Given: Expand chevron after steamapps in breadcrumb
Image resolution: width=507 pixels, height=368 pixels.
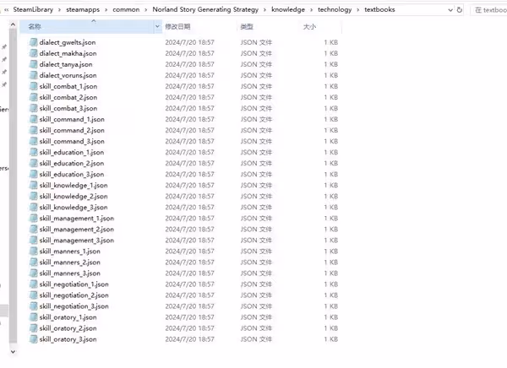Looking at the screenshot, I should click(106, 9).
